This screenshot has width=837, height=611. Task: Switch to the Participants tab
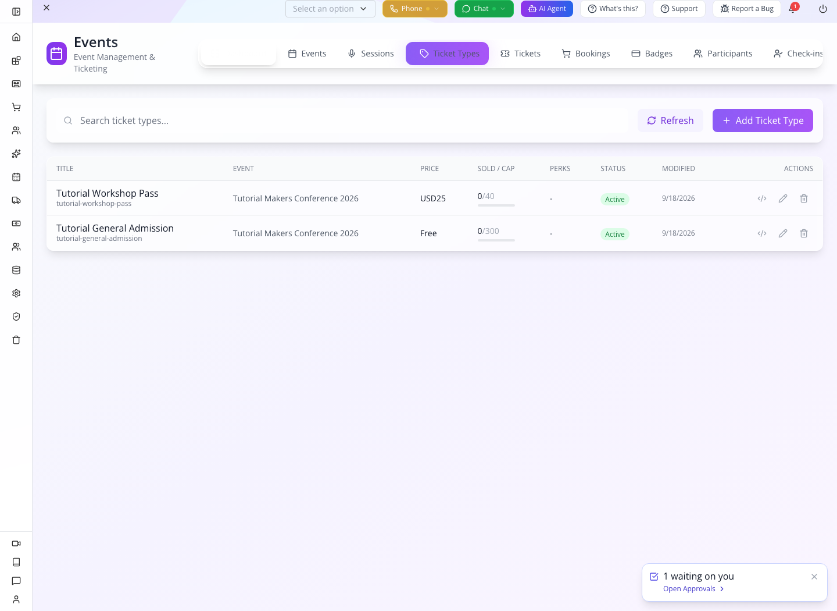tap(723, 54)
